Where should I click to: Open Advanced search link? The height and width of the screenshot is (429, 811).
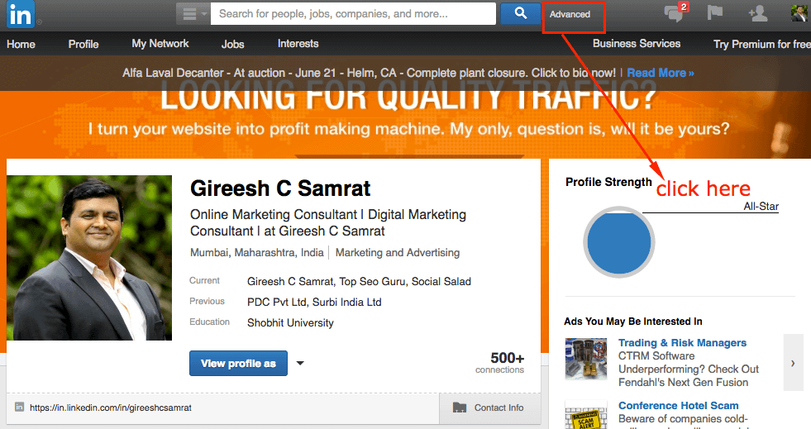[x=570, y=15]
